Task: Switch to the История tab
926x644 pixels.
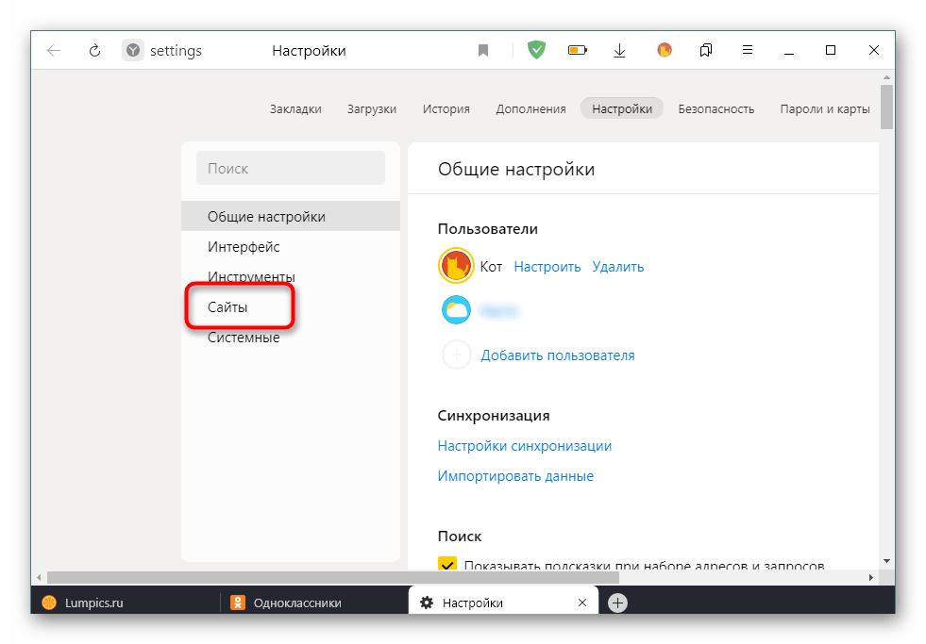Action: 446,108
